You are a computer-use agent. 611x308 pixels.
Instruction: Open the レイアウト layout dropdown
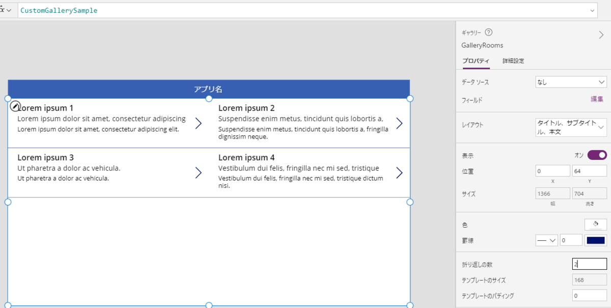(x=571, y=127)
